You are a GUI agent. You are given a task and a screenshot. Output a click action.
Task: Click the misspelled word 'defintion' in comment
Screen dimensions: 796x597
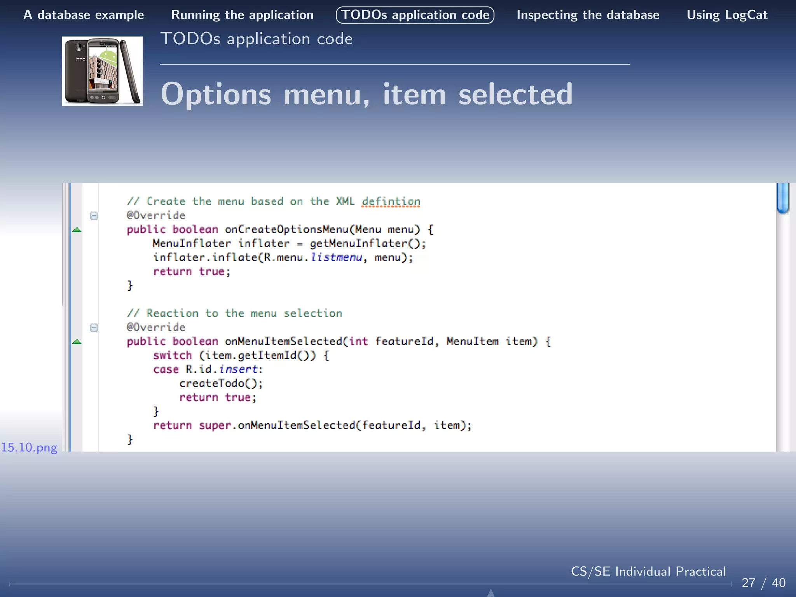391,201
